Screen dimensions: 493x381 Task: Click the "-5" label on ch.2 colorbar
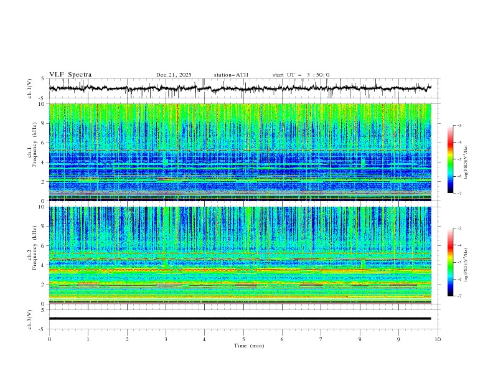(x=459, y=262)
